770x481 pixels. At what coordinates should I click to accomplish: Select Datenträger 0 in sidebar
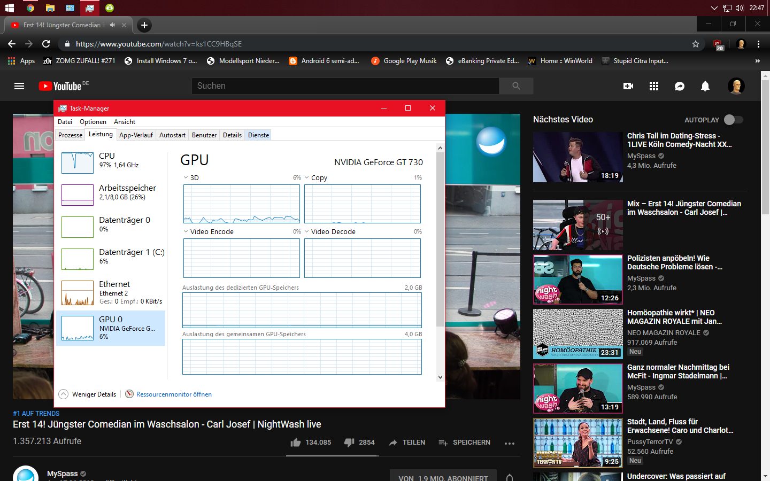[x=111, y=226]
